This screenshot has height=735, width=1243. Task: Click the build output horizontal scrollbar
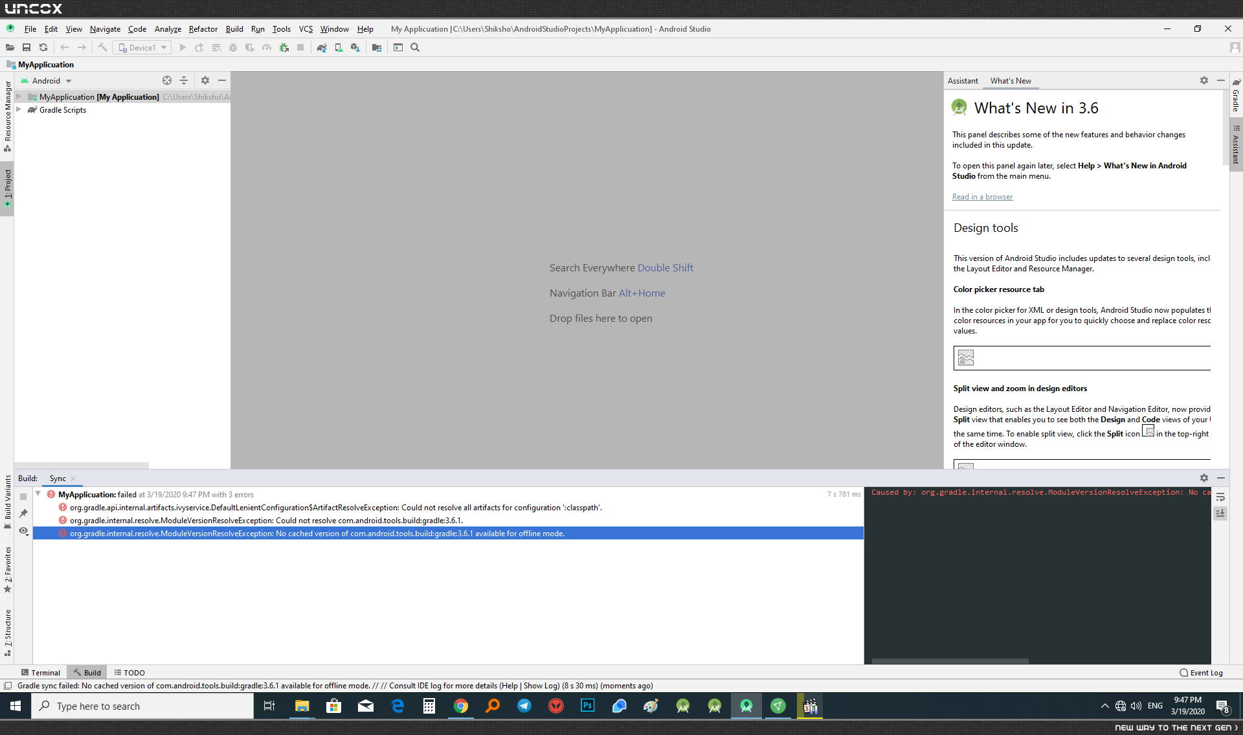pos(950,661)
